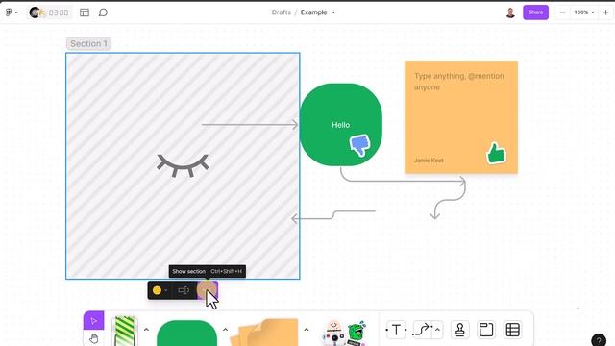Click the Share button
Viewport: 615px width, 346px height.
click(x=535, y=12)
